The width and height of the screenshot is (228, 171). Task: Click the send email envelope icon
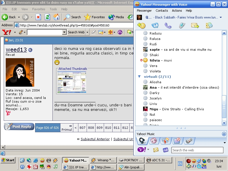click(x=195, y=25)
